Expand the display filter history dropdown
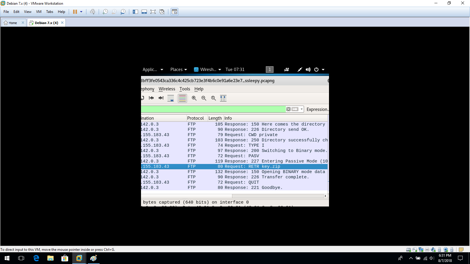The height and width of the screenshot is (264, 470). tap(302, 109)
